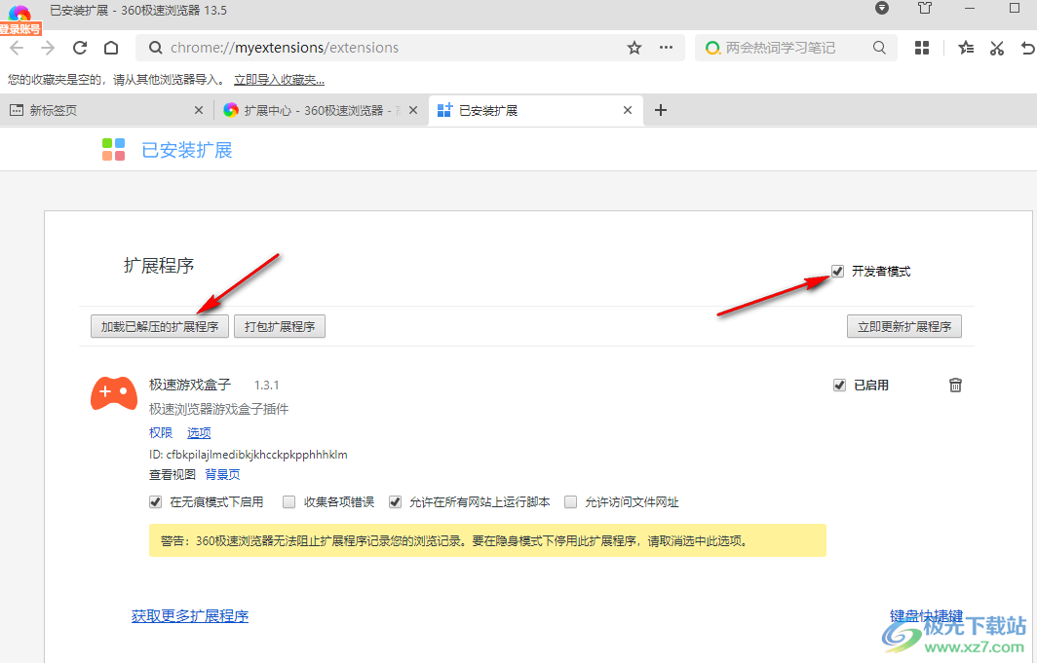Click the 极速游戏盒子 gamepad icon
The image size is (1037, 663).
point(114,393)
